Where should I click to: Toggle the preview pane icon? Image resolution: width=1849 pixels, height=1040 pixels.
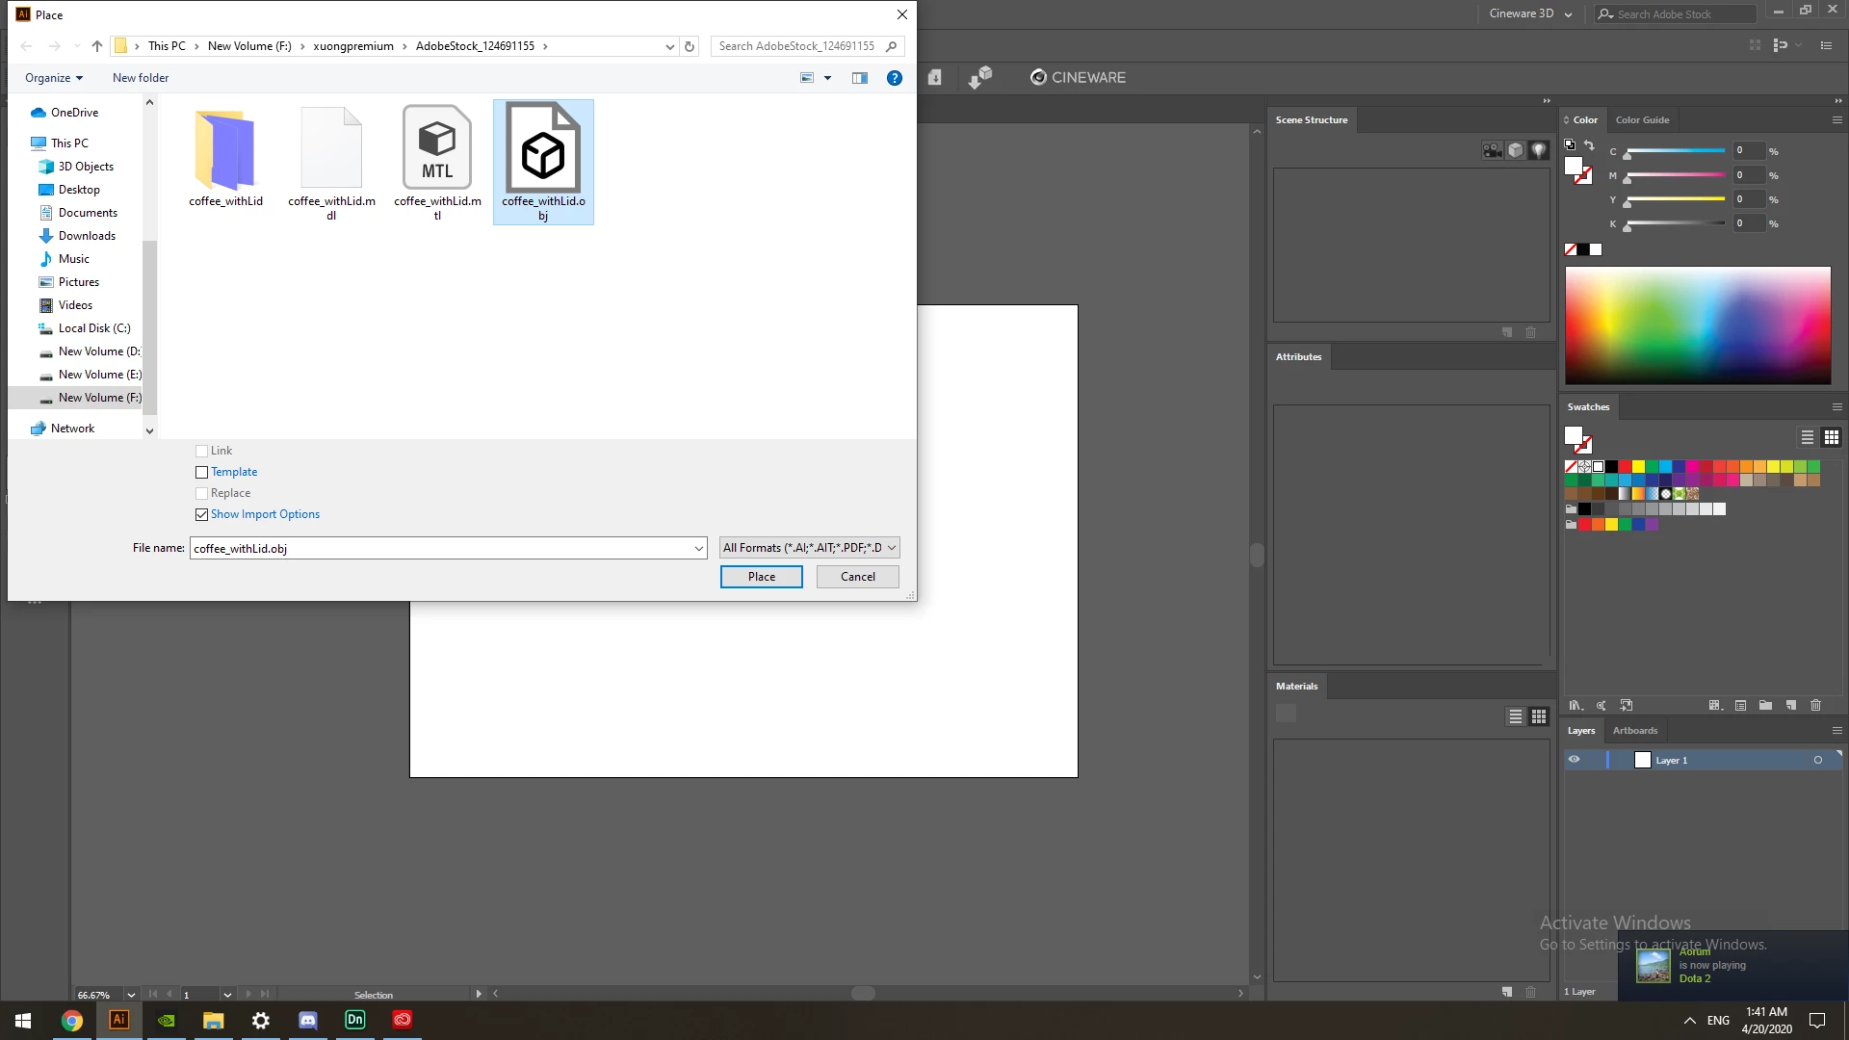(x=859, y=78)
